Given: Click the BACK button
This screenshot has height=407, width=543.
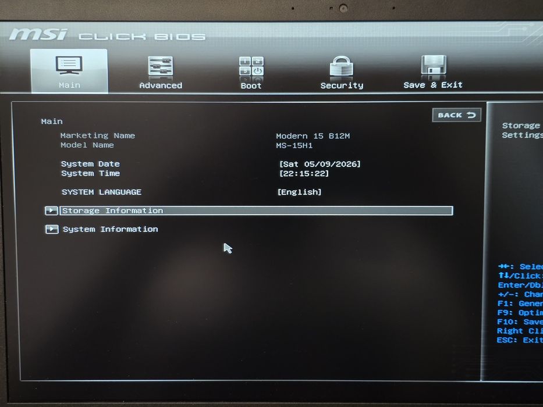Looking at the screenshot, I should click(456, 115).
